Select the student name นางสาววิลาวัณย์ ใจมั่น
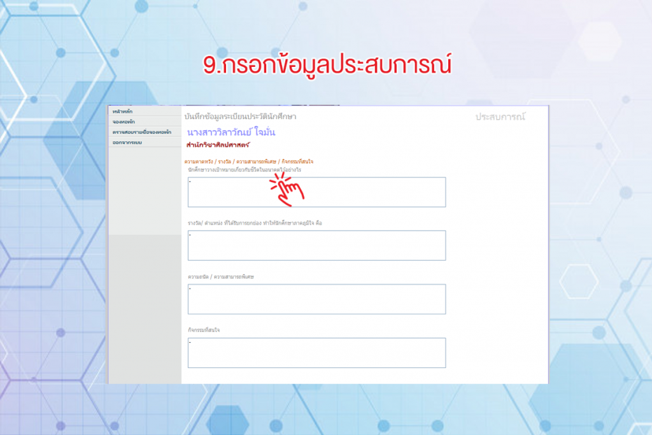Viewport: 652px width, 435px height. [232, 132]
